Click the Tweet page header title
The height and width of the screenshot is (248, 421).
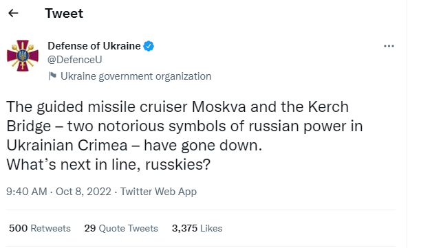coord(64,14)
